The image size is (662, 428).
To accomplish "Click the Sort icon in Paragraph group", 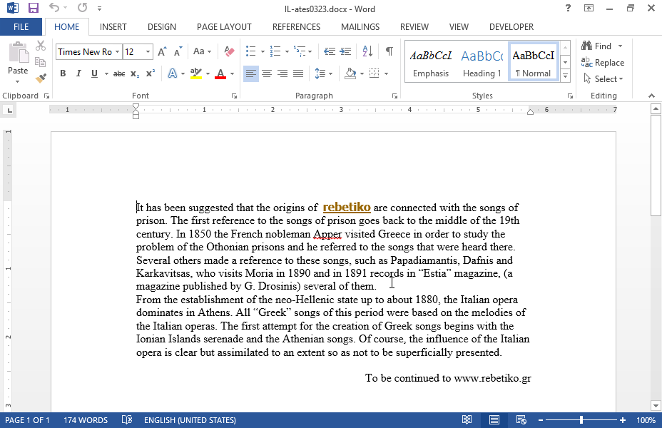I will (367, 51).
